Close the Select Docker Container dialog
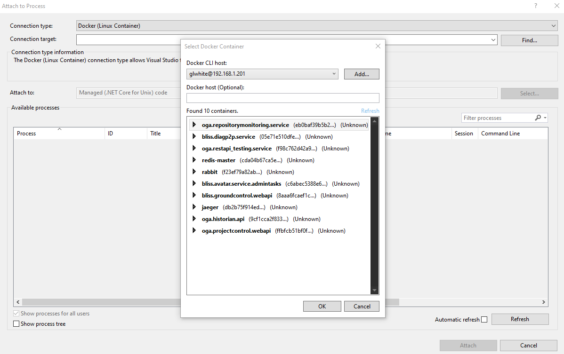Screen dimensions: 564x354 click(378, 47)
